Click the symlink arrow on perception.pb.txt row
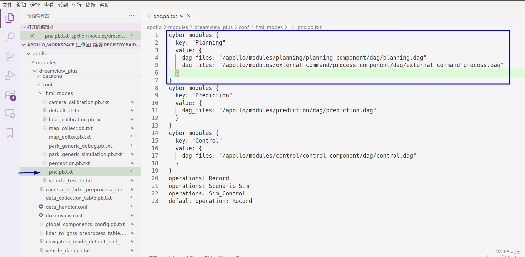 coord(132,163)
